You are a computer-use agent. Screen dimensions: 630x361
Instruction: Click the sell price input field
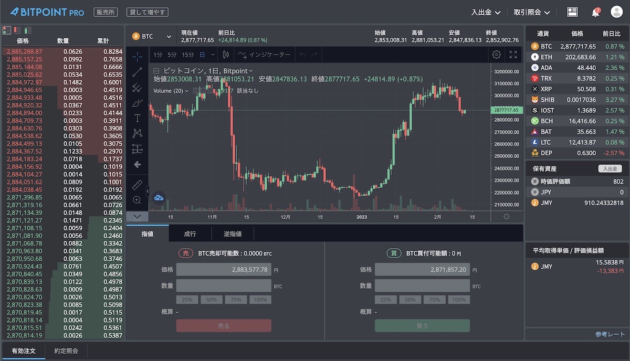pos(224,270)
